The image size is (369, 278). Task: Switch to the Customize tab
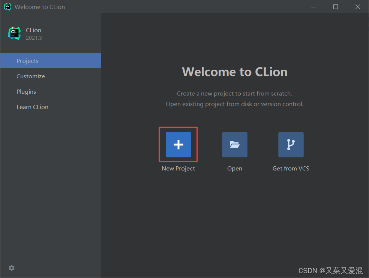(51, 76)
